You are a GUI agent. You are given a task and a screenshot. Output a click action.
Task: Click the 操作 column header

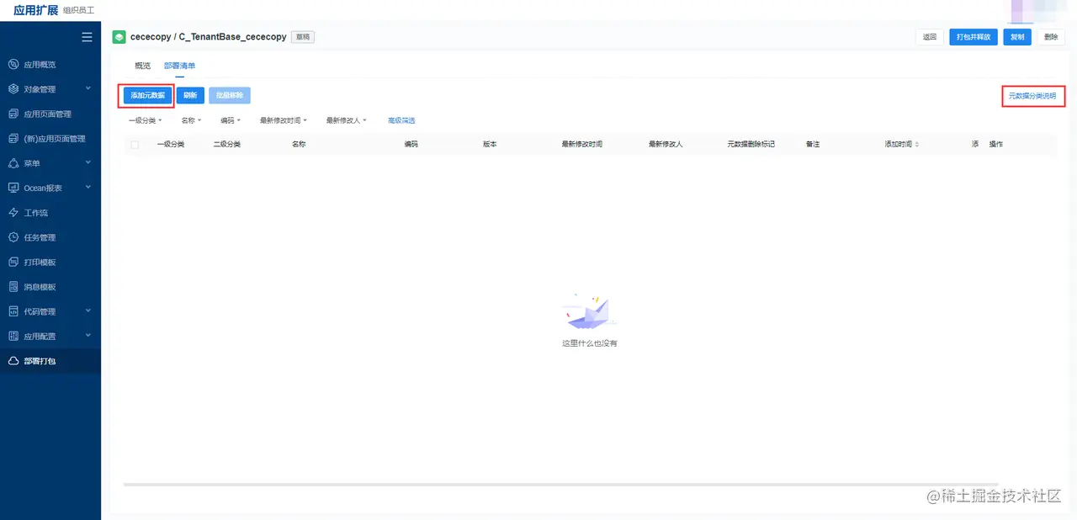pos(996,145)
